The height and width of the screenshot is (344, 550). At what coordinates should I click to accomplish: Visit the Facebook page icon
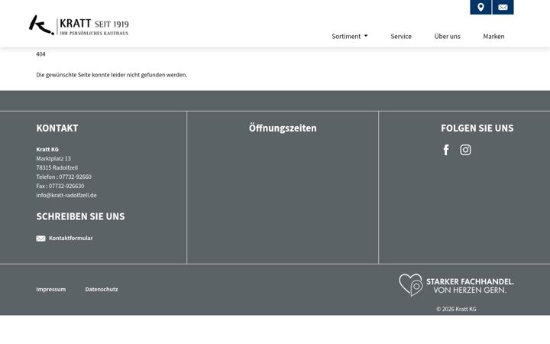[446, 150]
